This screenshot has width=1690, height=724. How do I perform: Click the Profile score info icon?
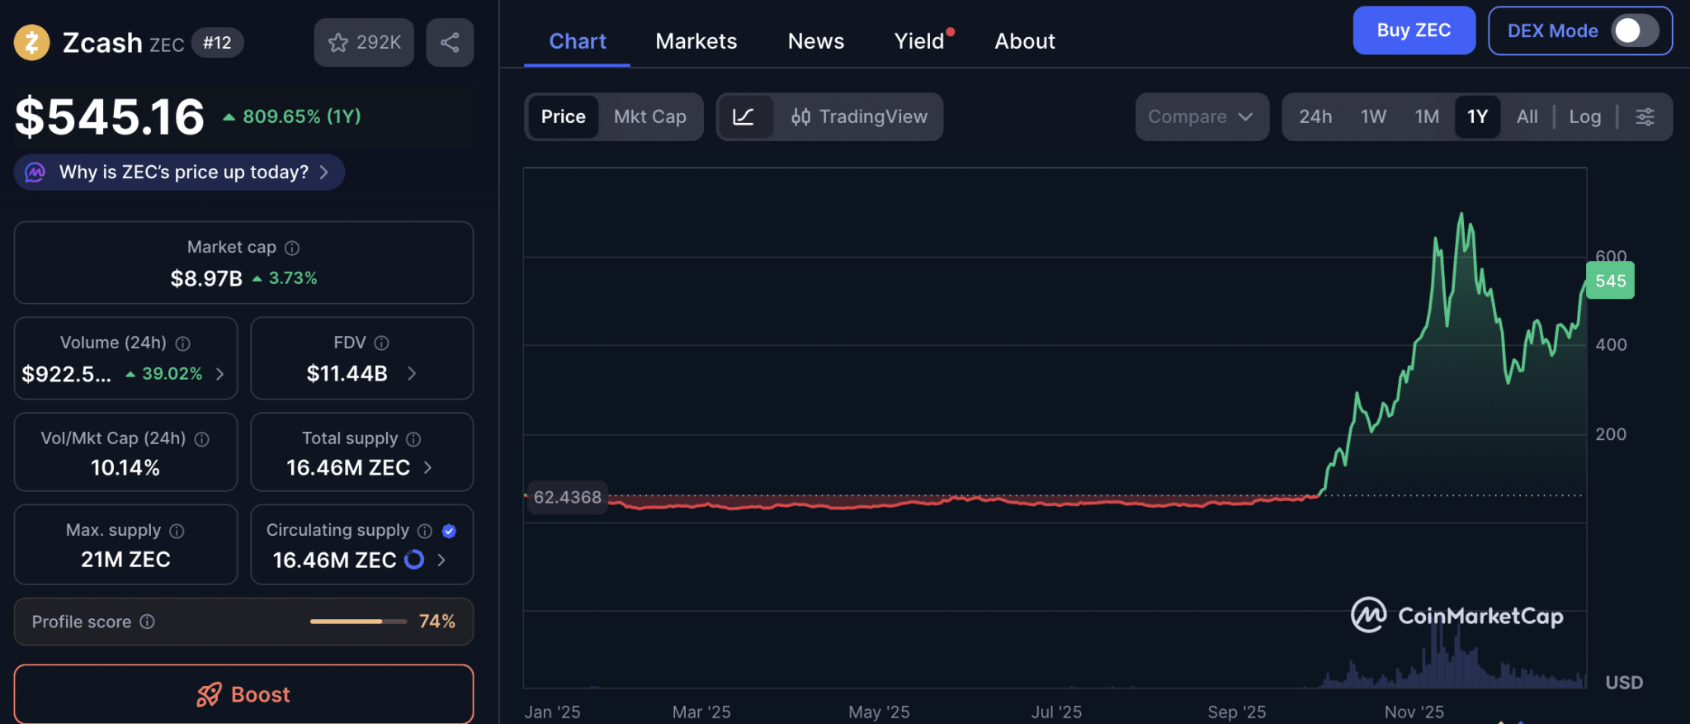coord(147,622)
